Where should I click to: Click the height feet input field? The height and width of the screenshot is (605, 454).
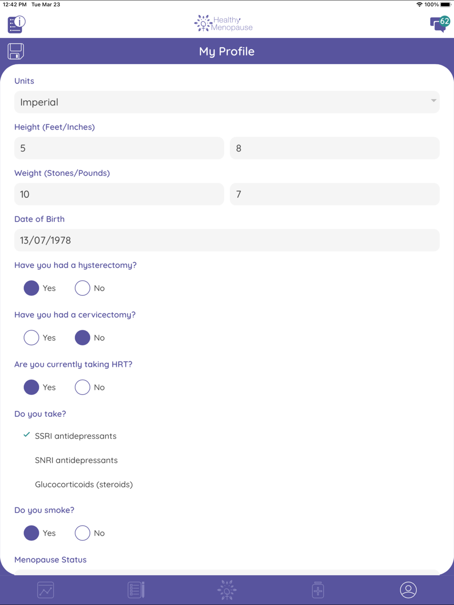pos(119,148)
